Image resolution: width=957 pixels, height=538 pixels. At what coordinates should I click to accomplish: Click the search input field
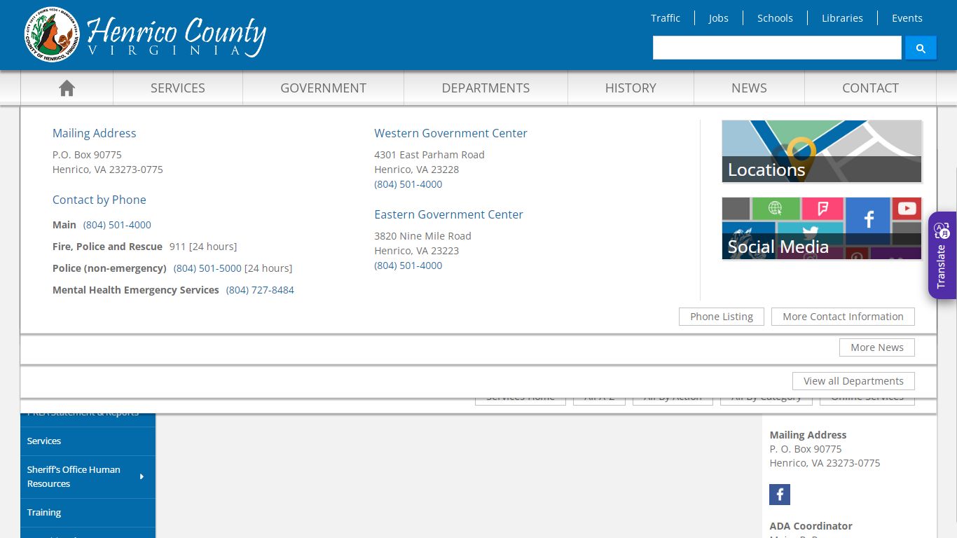pos(777,48)
